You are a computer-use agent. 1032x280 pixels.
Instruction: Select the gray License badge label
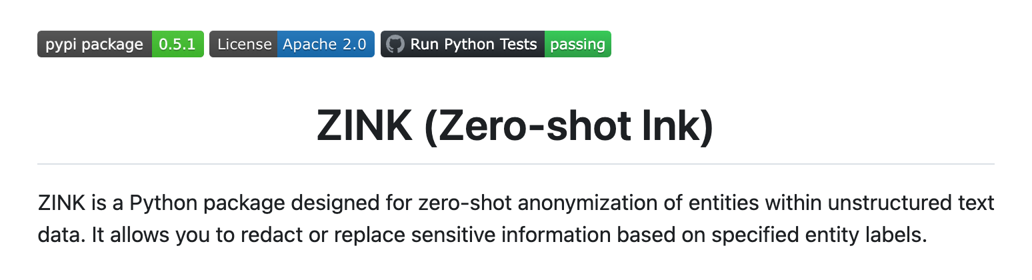(243, 45)
